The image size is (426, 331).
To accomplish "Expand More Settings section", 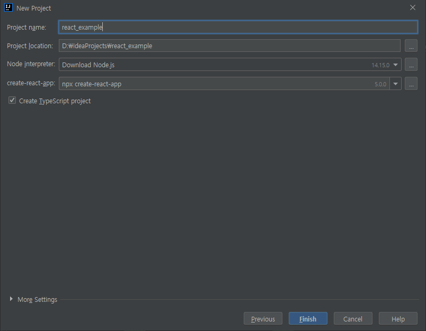I will [11, 299].
